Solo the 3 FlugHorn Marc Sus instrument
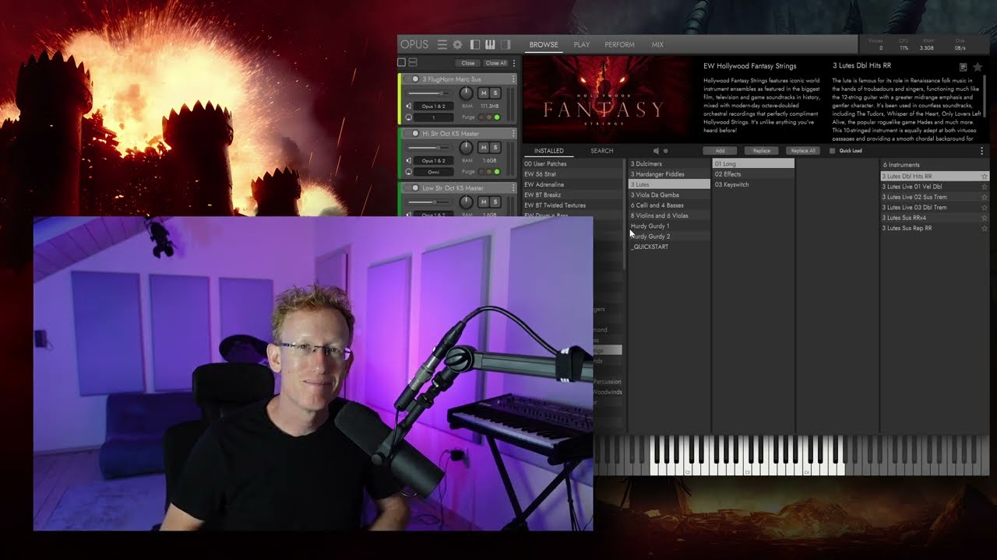This screenshot has height=560, width=997. [495, 93]
